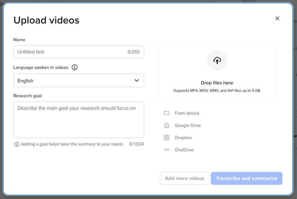Pick the Dropbox text label
The width and height of the screenshot is (297, 199).
tap(183, 137)
